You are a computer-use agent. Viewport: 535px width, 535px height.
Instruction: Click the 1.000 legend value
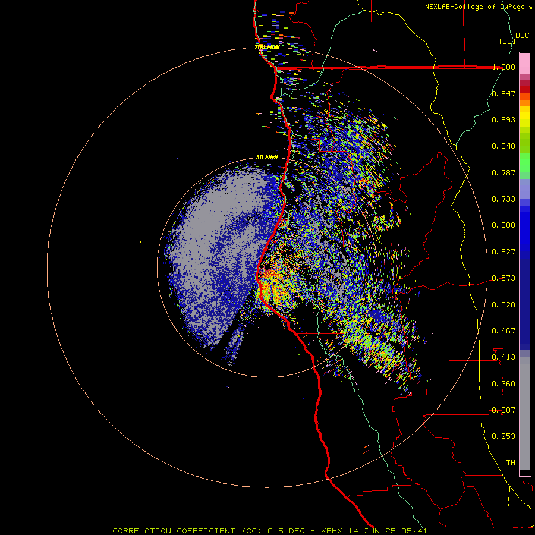(x=503, y=67)
